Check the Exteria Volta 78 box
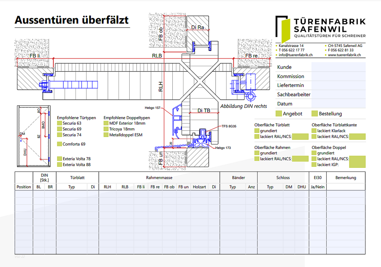The width and height of the screenshot is (381, 267). coord(59,159)
